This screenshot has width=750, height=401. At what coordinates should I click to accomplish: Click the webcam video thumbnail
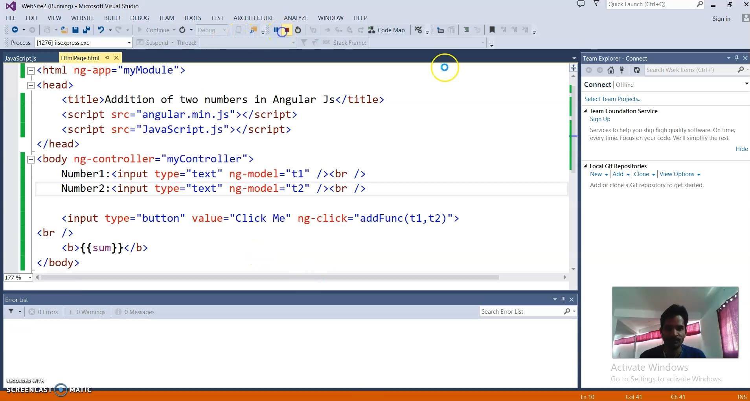(x=675, y=322)
